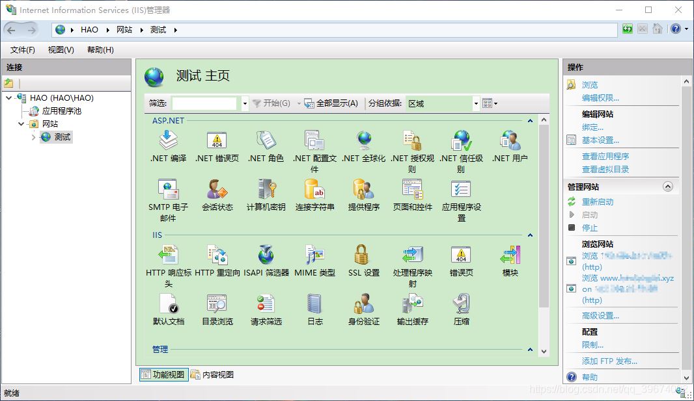Image resolution: width=694 pixels, height=401 pixels.
Task: Open the .NET 错误页 feature
Action: point(217,146)
